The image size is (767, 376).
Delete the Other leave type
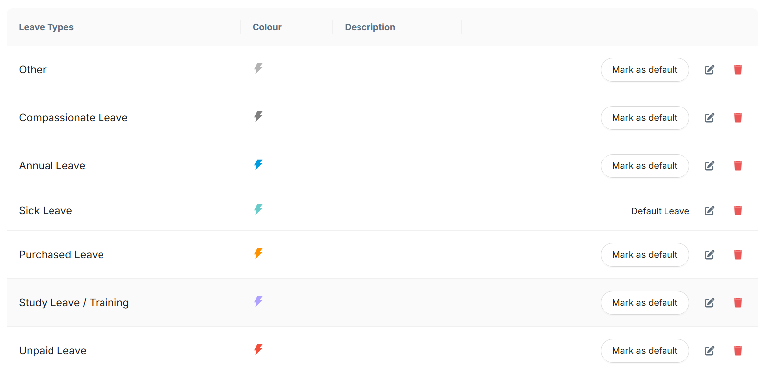(x=738, y=70)
